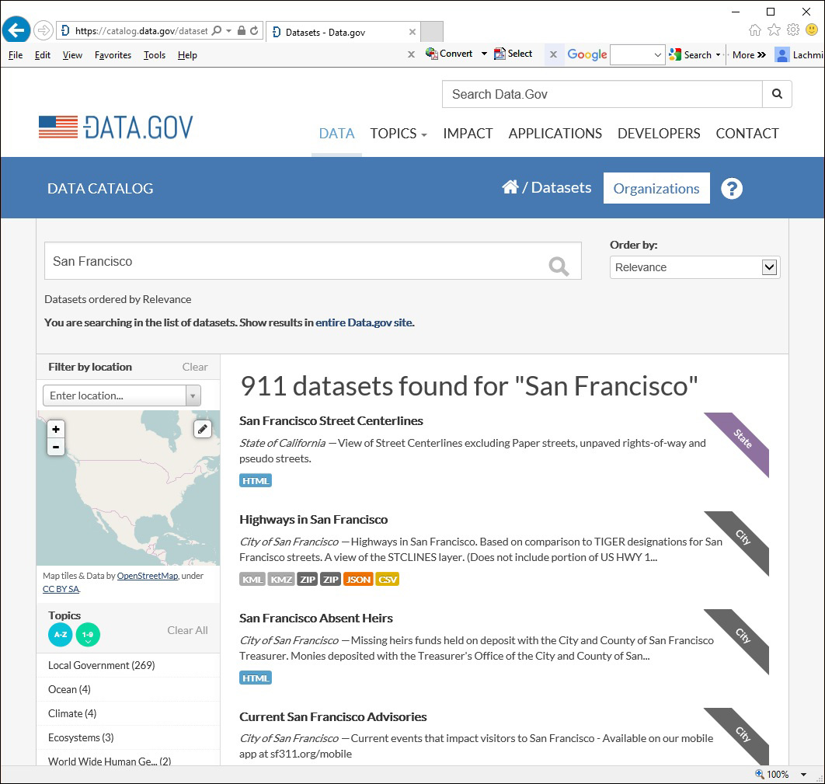Open the zoom level 100% dropdown
The width and height of the screenshot is (825, 784).
point(803,775)
